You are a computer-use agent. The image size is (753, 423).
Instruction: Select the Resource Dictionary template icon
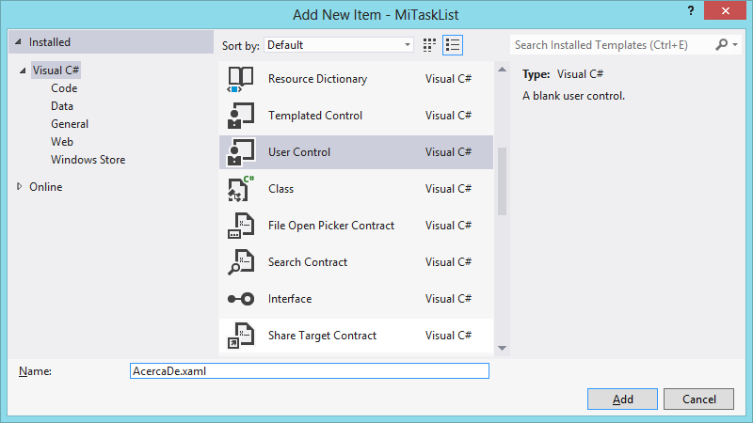(x=240, y=79)
